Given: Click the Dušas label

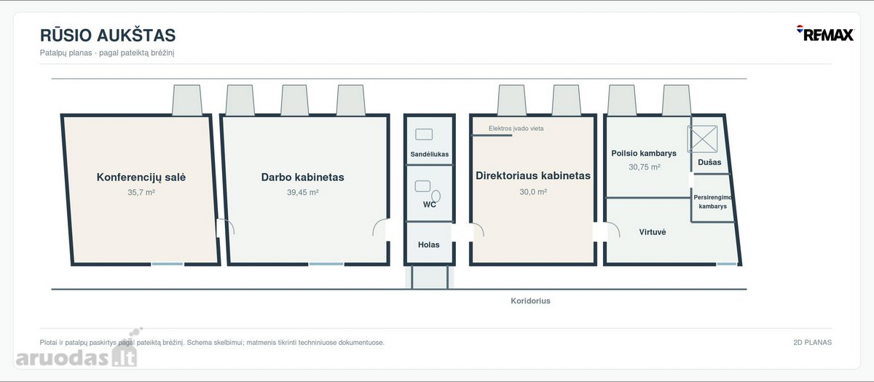Looking at the screenshot, I should (x=709, y=162).
